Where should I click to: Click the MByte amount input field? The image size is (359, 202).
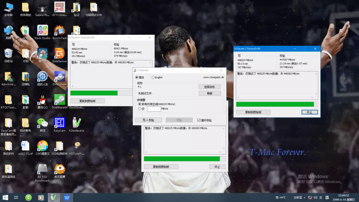[x=154, y=109]
